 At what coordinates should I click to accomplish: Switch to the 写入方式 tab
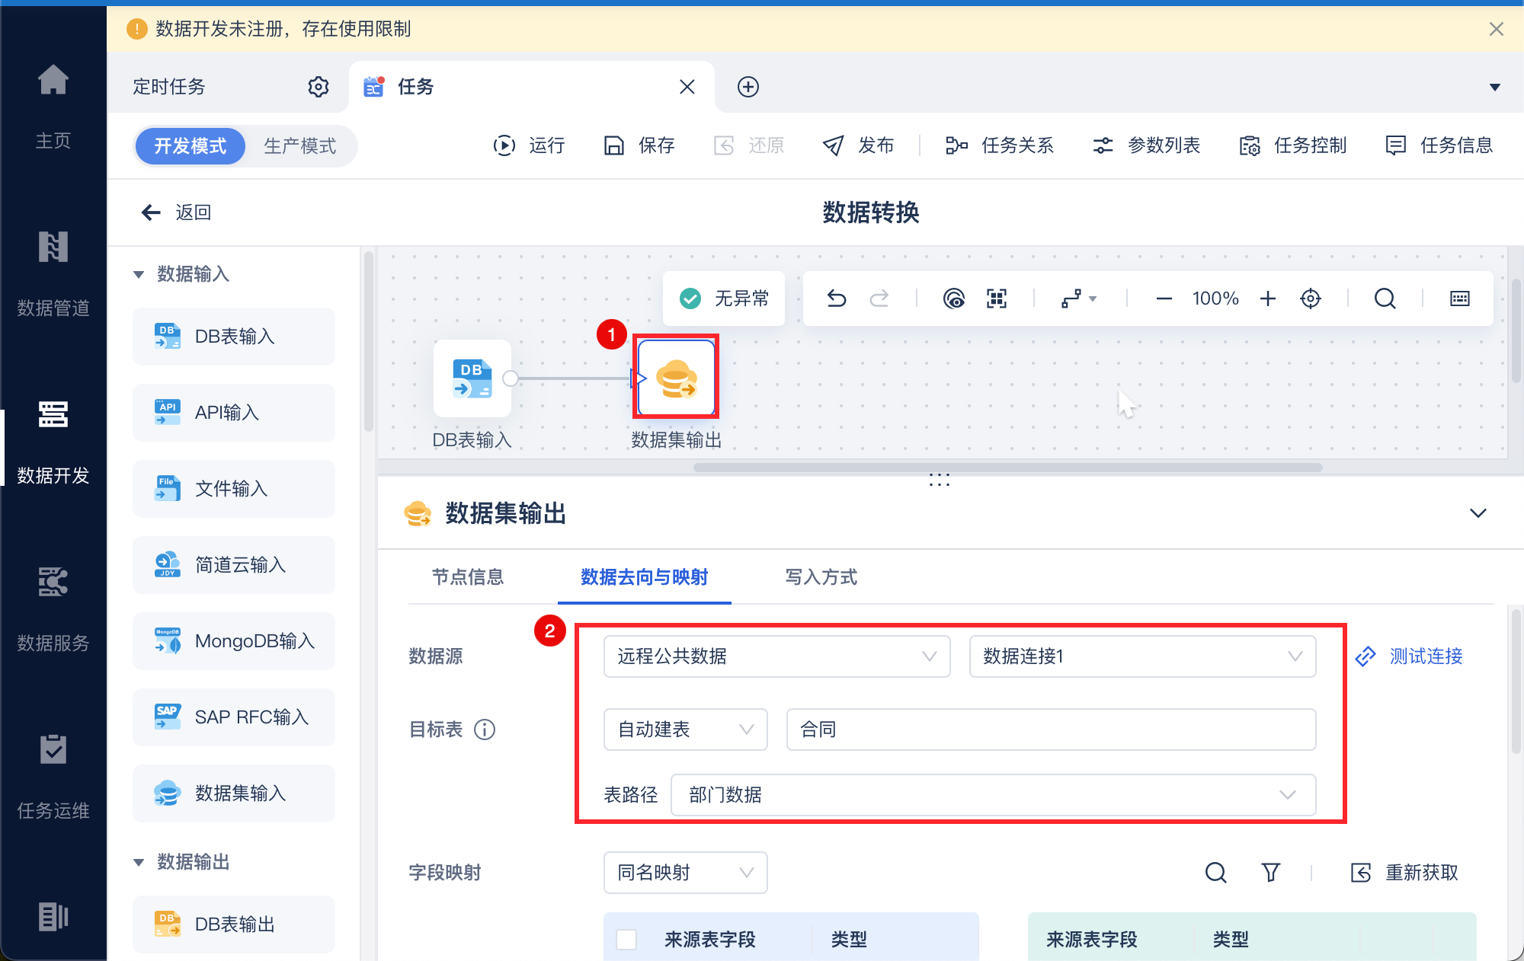click(821, 577)
